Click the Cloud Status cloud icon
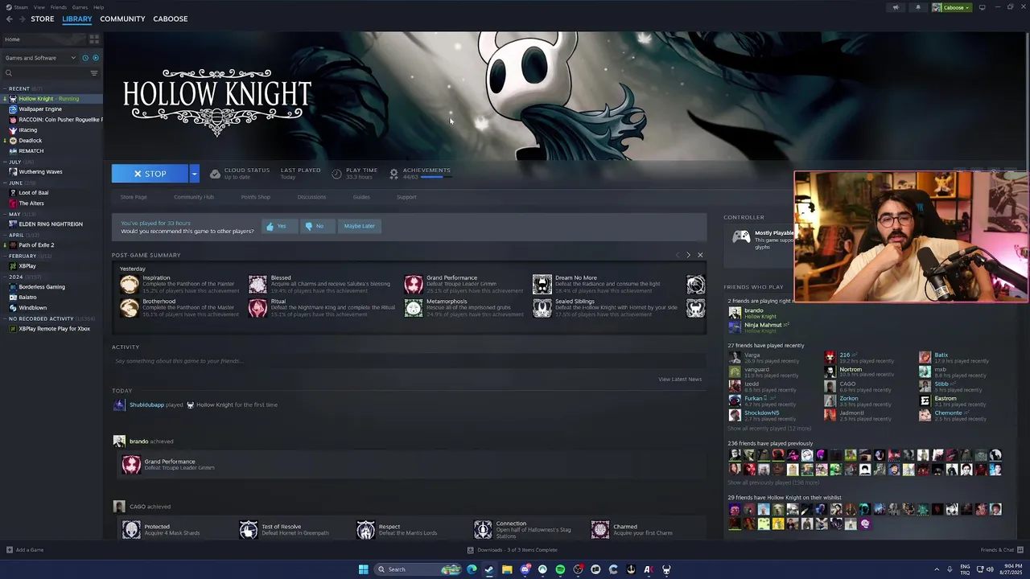The image size is (1030, 579). tap(215, 174)
